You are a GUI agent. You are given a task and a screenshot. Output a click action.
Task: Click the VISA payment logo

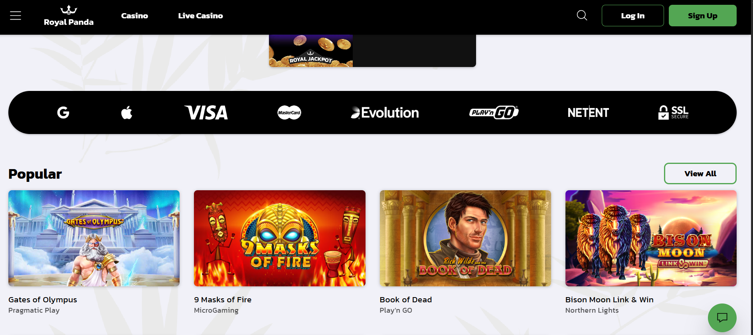tap(206, 112)
